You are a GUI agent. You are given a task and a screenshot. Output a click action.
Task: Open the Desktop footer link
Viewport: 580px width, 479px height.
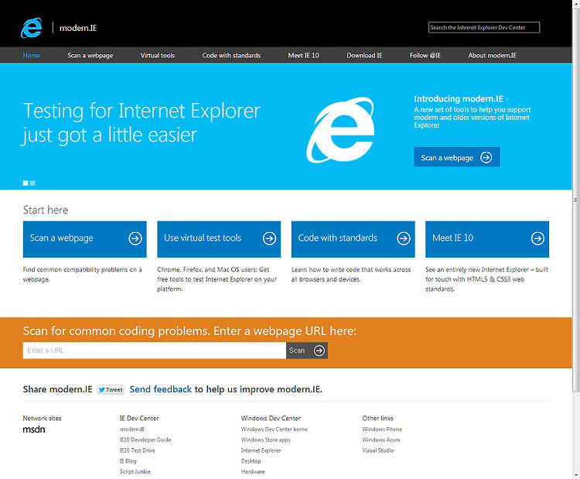(x=251, y=461)
